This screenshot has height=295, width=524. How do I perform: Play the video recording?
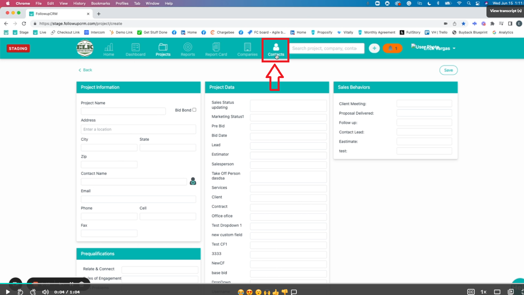pyautogui.click(x=7, y=291)
